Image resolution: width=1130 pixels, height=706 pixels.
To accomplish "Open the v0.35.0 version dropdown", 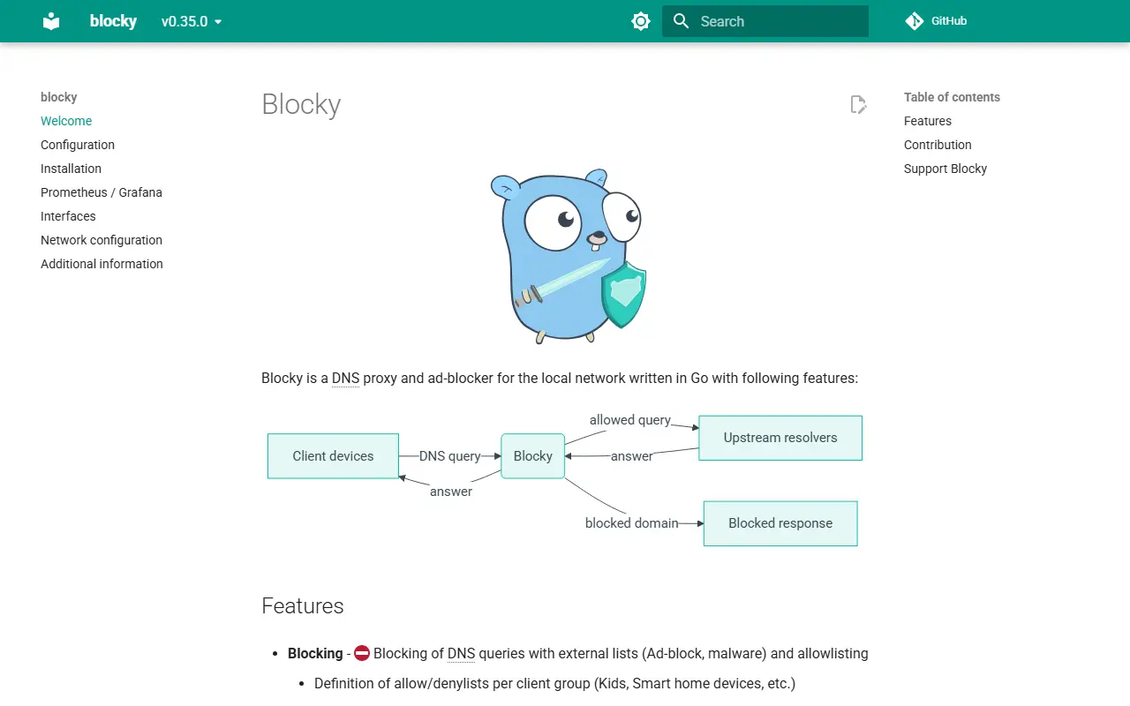I will (192, 21).
